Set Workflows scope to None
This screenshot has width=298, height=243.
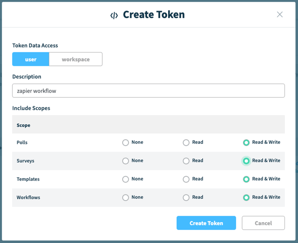(x=126, y=198)
